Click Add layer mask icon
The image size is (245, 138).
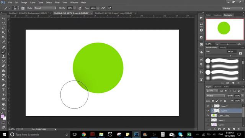click(219, 129)
